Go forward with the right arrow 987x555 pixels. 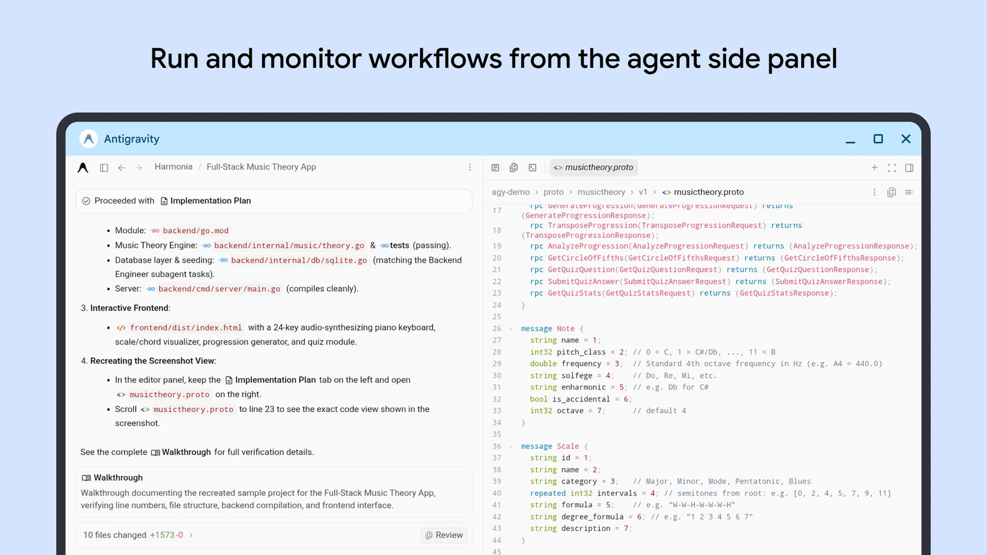tap(139, 168)
